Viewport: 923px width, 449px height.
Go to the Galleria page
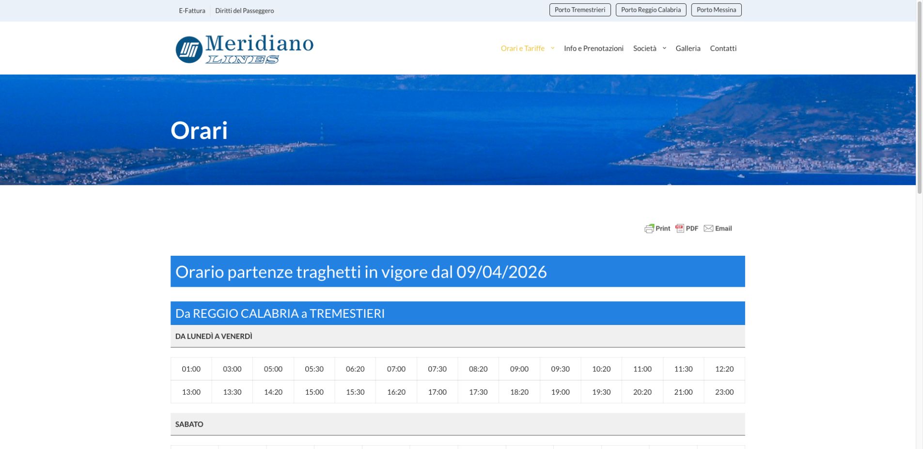coord(688,48)
